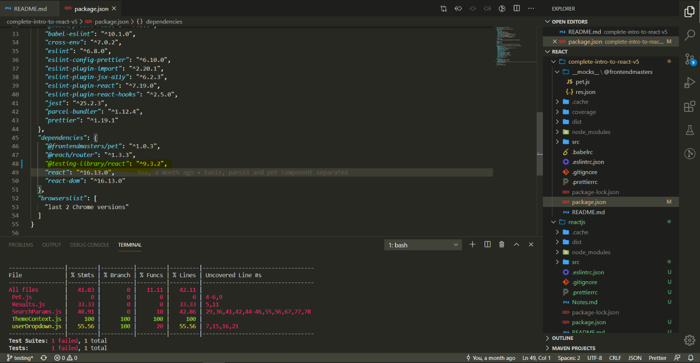Click the notifications bell in status bar

tap(691, 358)
